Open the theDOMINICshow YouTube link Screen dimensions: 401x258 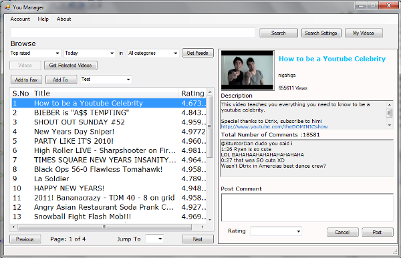click(274, 127)
